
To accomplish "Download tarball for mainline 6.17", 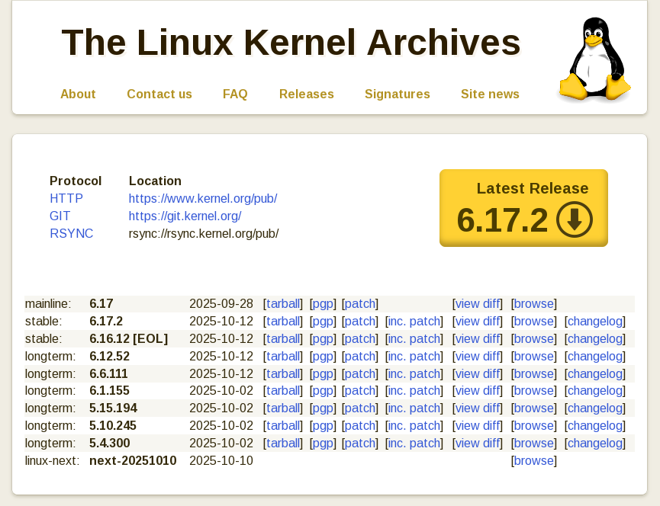I will pyautogui.click(x=283, y=304).
